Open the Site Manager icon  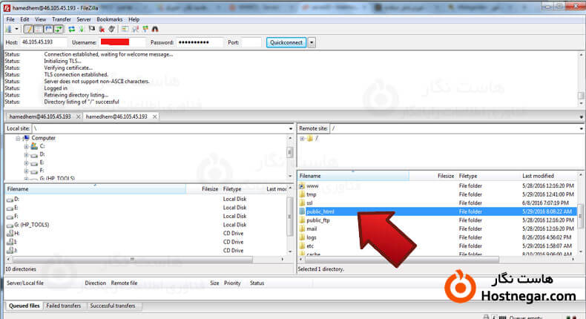click(9, 29)
